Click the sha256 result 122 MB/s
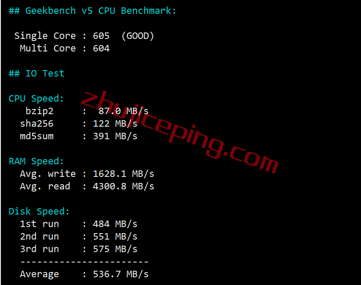Viewport: 361px width, 285px height. [115, 124]
